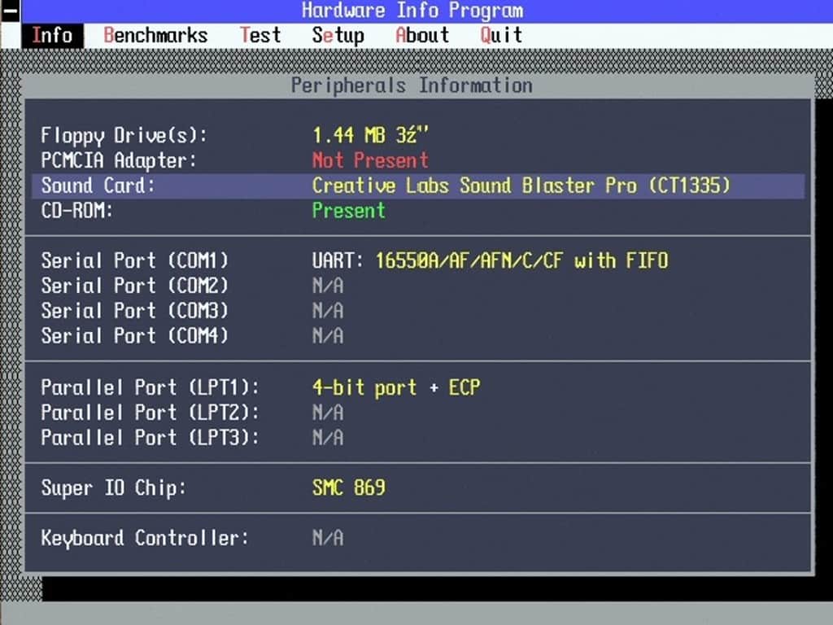Viewport: 833px width, 625px height.
Task: Click the SMC 869 chip value
Action: [x=349, y=488]
